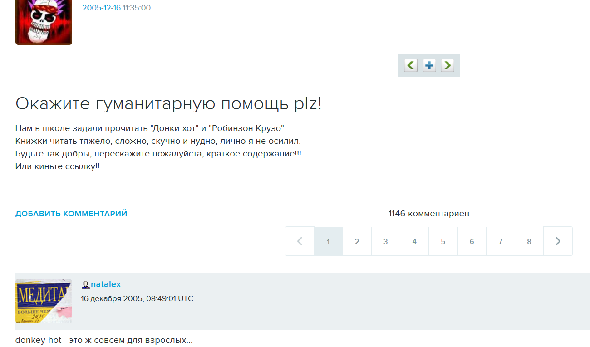Select comments page 7

500,241
